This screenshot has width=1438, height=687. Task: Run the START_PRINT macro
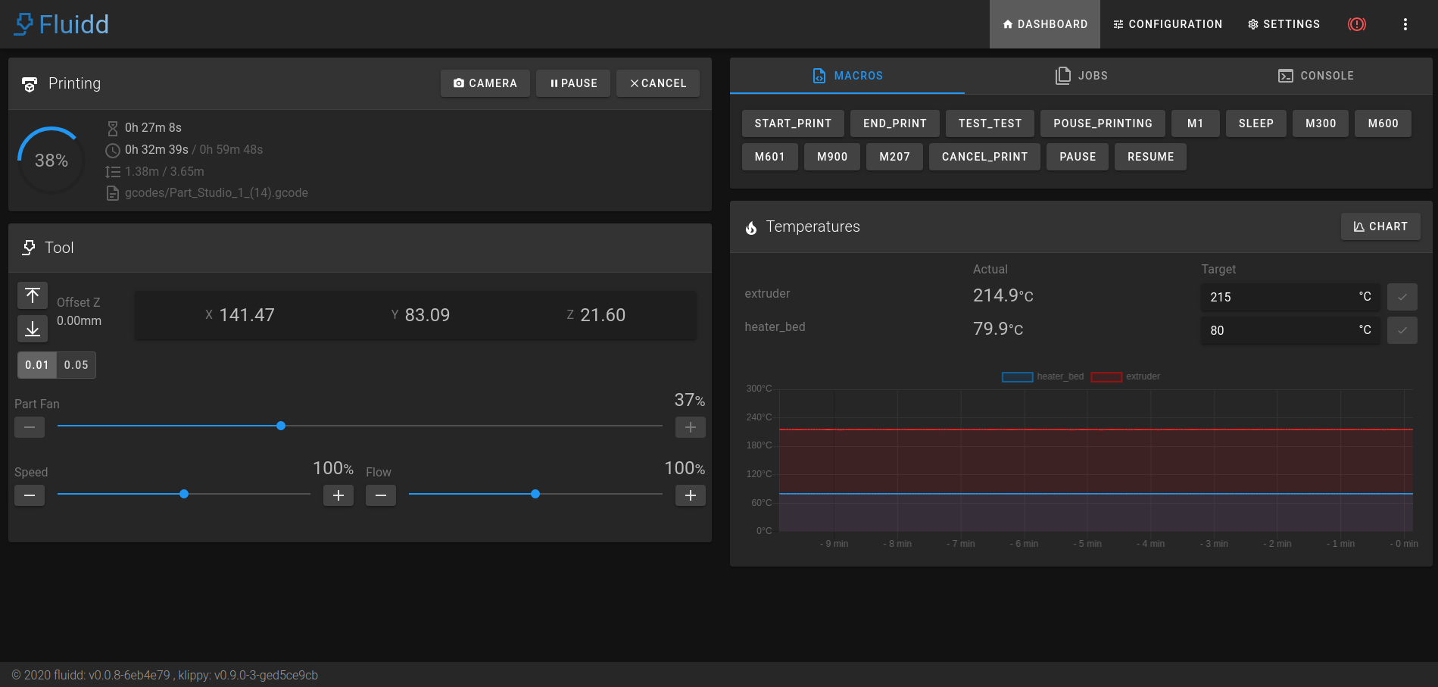pyautogui.click(x=793, y=123)
